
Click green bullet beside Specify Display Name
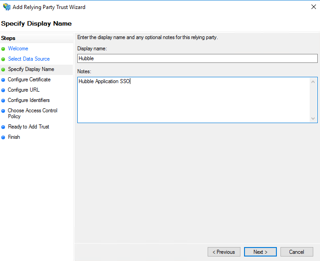tap(3, 70)
